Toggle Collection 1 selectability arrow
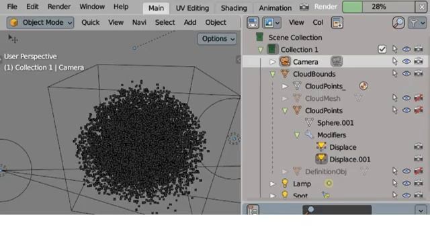 tap(394, 49)
